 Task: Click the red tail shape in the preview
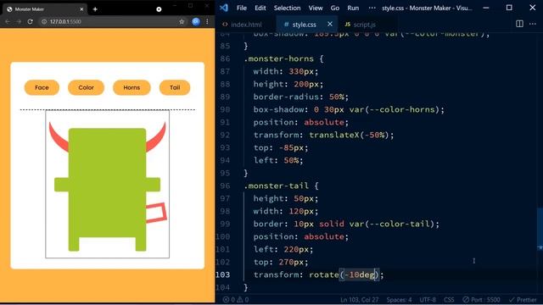[156, 213]
